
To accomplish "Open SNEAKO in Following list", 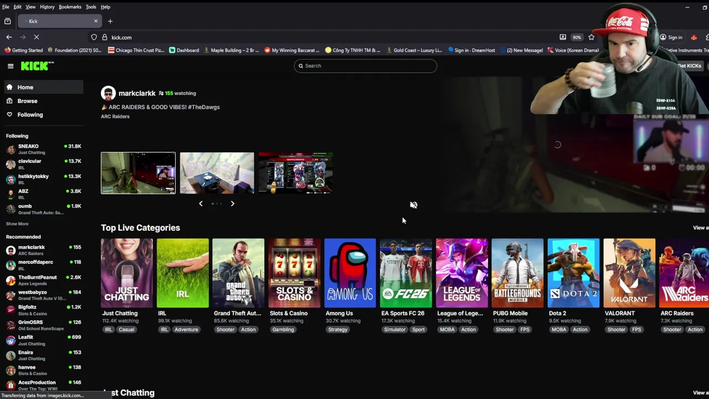I will point(43,149).
